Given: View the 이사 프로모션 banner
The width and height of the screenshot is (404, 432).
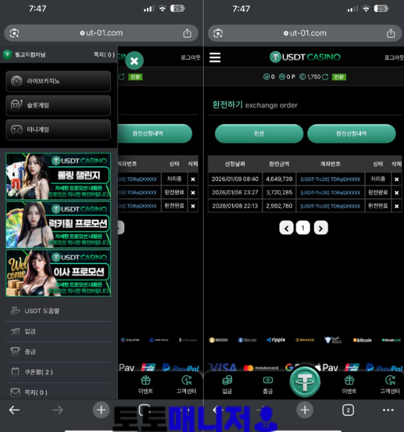Looking at the screenshot, I should click(x=58, y=273).
